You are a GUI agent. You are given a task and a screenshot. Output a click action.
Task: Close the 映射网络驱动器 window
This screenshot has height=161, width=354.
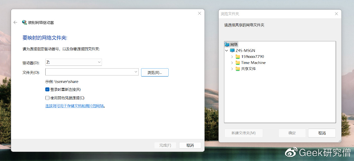tap(199, 13)
